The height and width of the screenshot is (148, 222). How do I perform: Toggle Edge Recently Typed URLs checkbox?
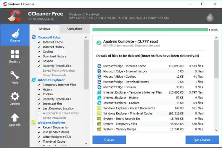pos(39,66)
